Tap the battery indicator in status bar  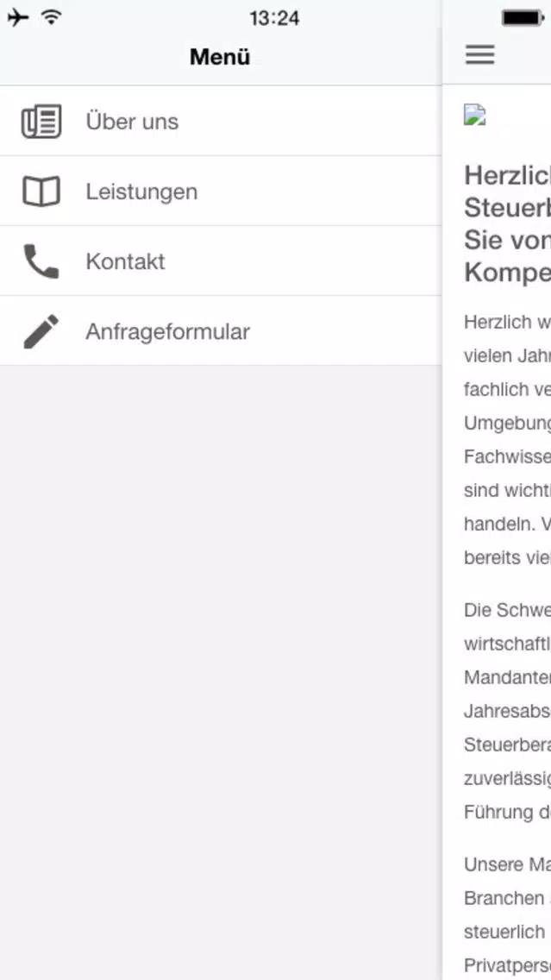click(x=523, y=18)
